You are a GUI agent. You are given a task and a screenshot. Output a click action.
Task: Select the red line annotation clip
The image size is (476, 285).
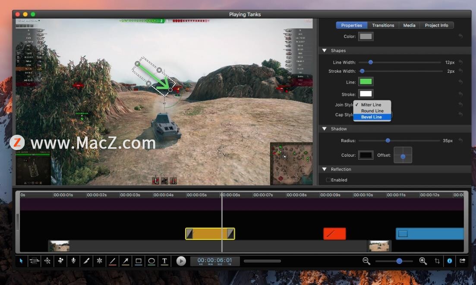point(334,233)
